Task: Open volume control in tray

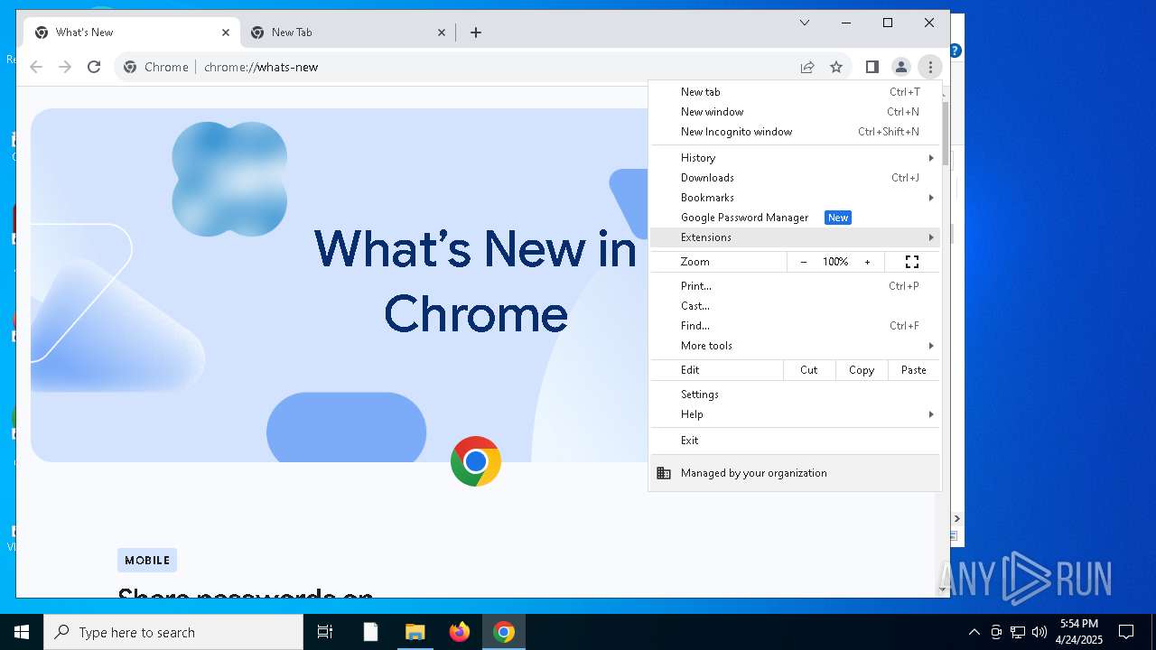Action: tap(1039, 632)
